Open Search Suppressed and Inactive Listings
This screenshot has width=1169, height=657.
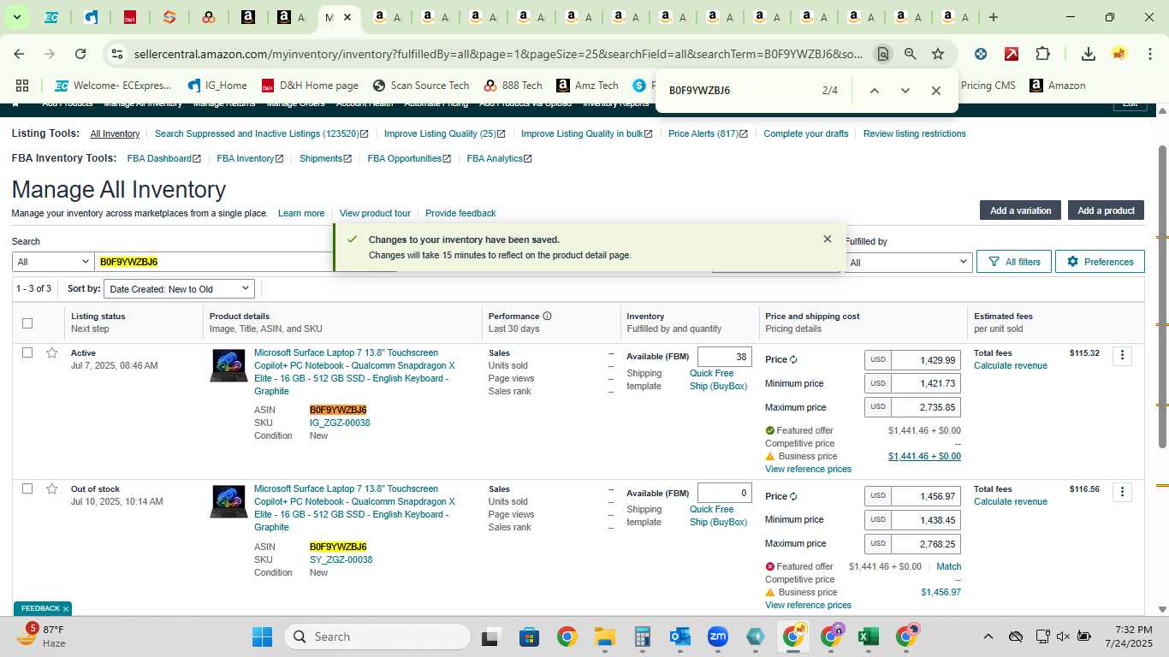[261, 133]
